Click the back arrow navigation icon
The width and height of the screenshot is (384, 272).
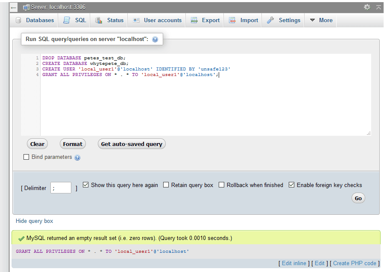click(x=14, y=8)
